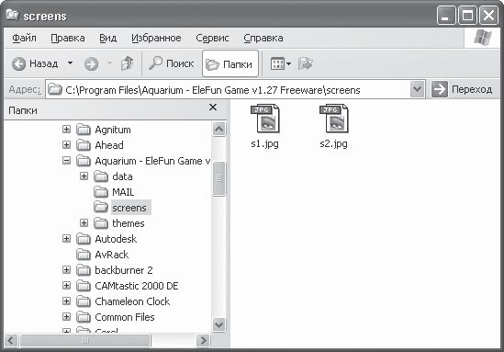The image size is (504, 352).
Task: Select the MAIL folder icon
Action: (x=101, y=192)
